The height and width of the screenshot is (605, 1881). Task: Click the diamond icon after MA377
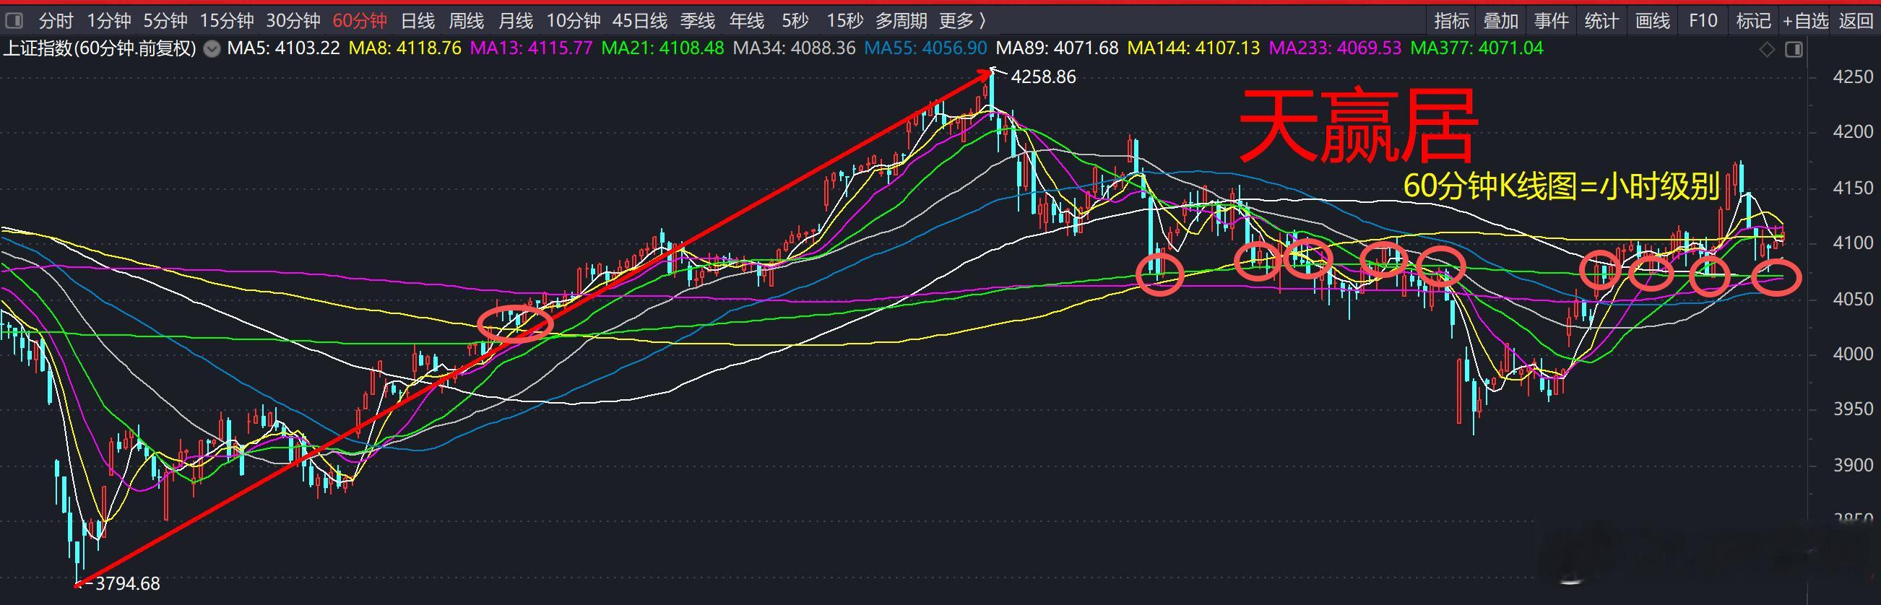click(x=1766, y=50)
